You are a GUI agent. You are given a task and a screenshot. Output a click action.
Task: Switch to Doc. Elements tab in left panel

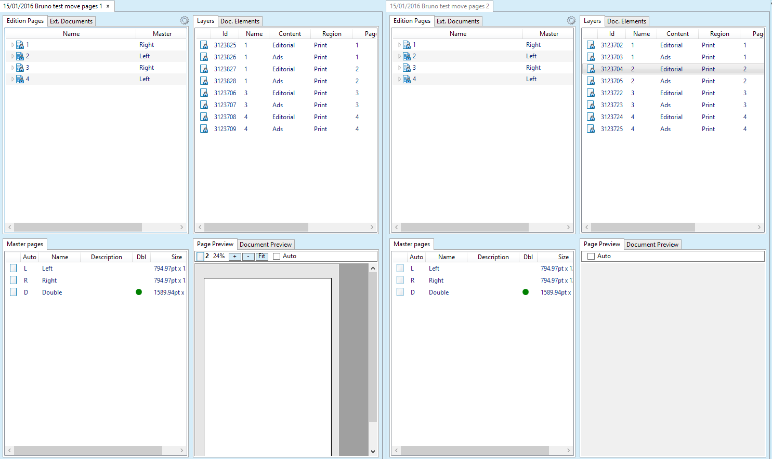240,21
